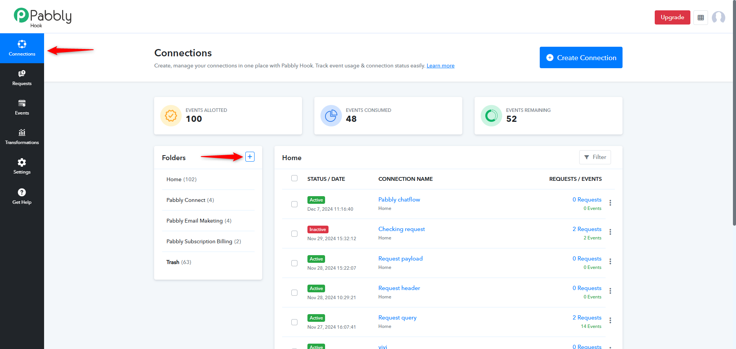Click the CONNECTION NAME column header

pyautogui.click(x=406, y=179)
